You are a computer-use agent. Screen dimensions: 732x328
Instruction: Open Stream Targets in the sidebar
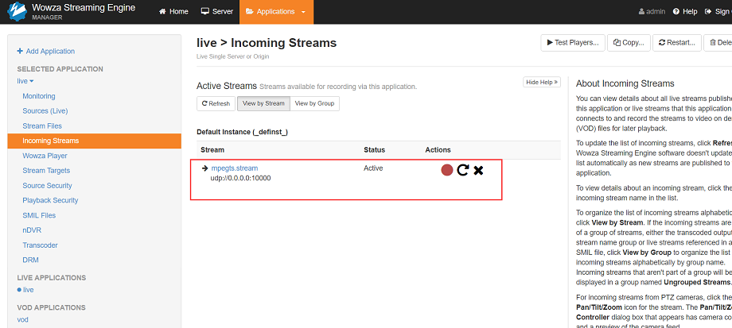[x=46, y=171]
